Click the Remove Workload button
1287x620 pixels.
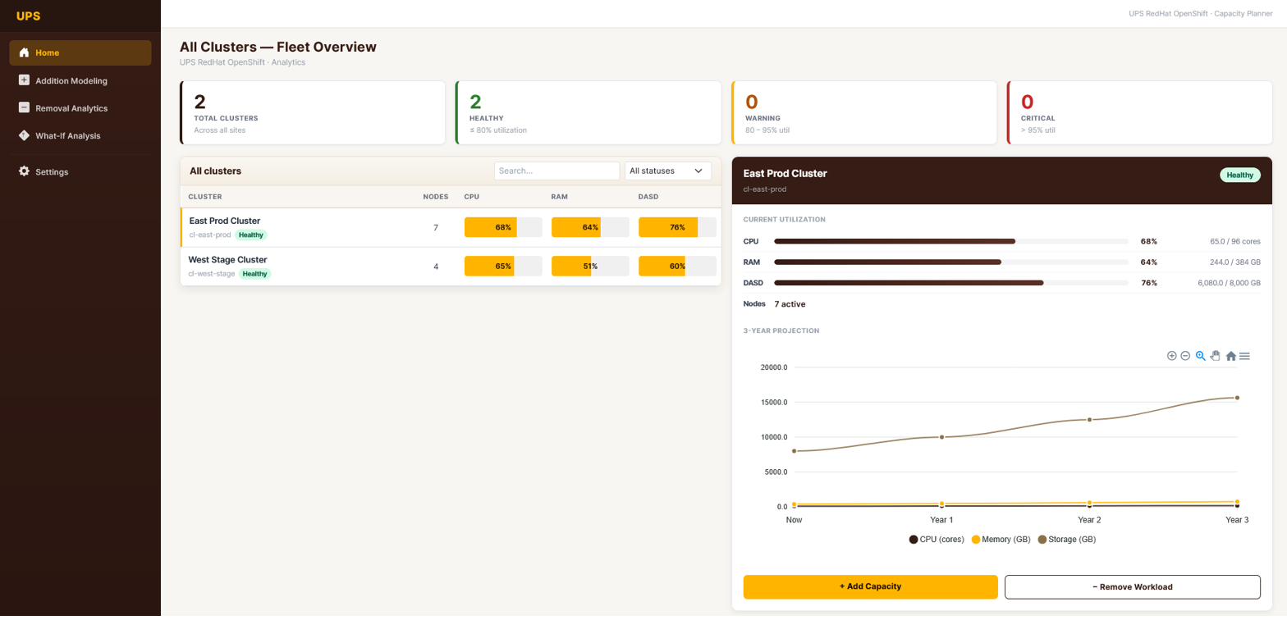pyautogui.click(x=1132, y=586)
